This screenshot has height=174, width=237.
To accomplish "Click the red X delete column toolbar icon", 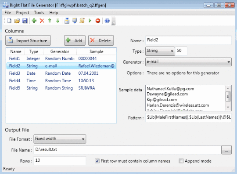I will coord(42,21).
